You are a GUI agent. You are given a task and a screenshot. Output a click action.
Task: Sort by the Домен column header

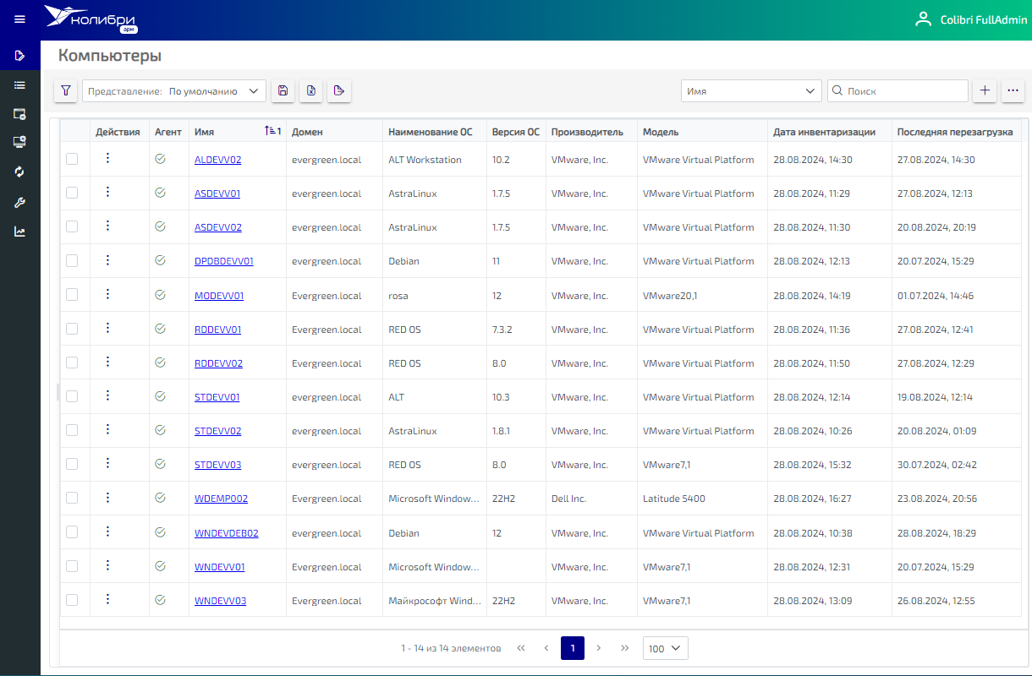(x=308, y=132)
